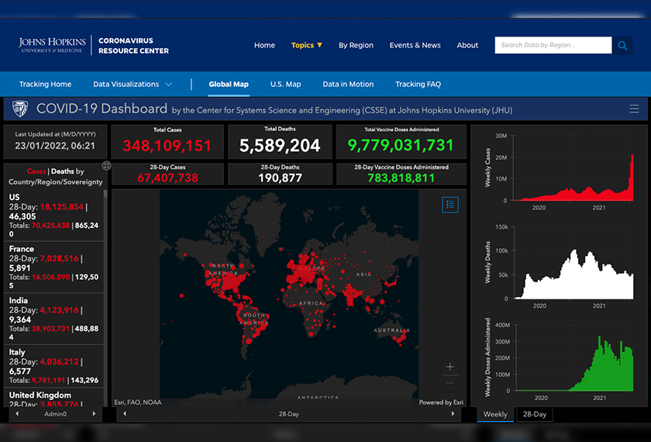
Task: Zoom out on the world map
Action: point(450,383)
